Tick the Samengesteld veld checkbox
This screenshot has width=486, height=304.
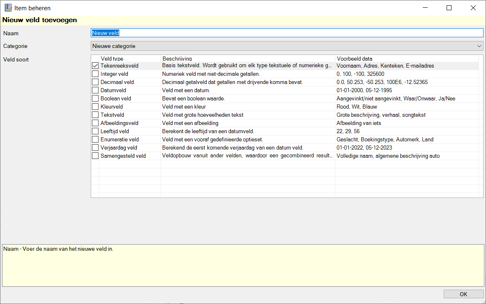click(x=95, y=156)
